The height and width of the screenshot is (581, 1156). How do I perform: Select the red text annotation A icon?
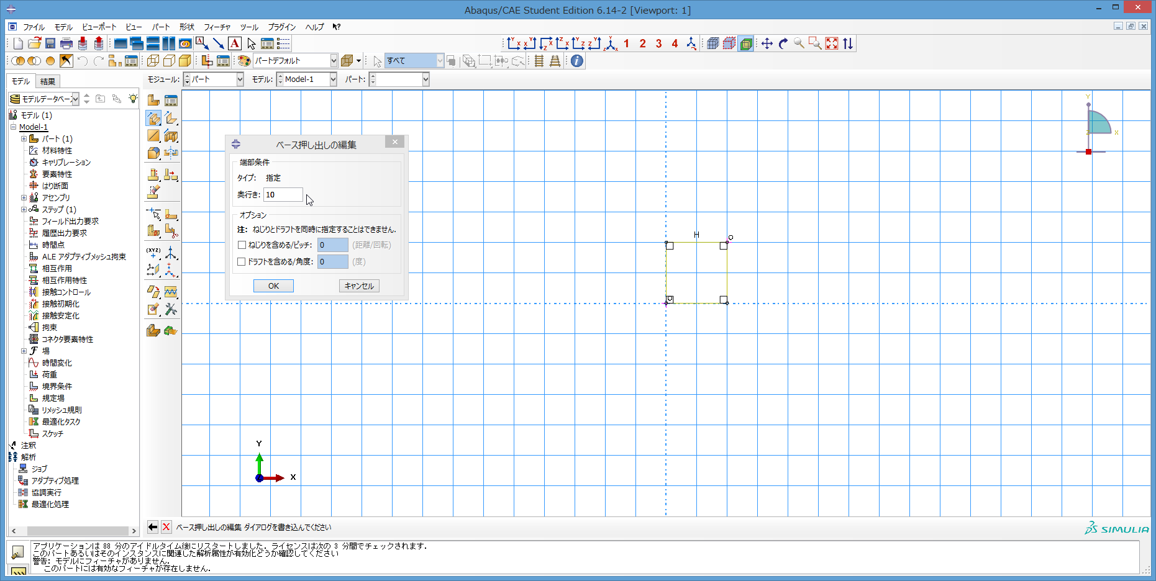[x=235, y=43]
